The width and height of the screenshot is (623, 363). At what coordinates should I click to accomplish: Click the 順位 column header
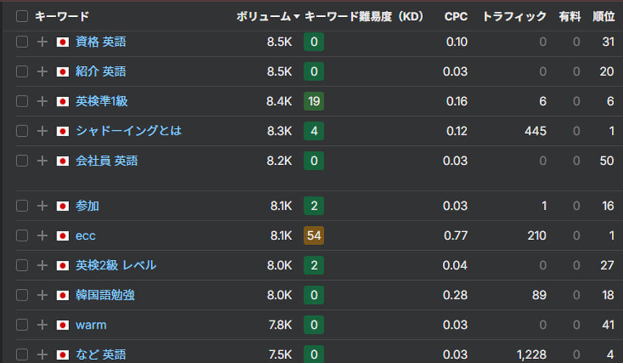[603, 17]
